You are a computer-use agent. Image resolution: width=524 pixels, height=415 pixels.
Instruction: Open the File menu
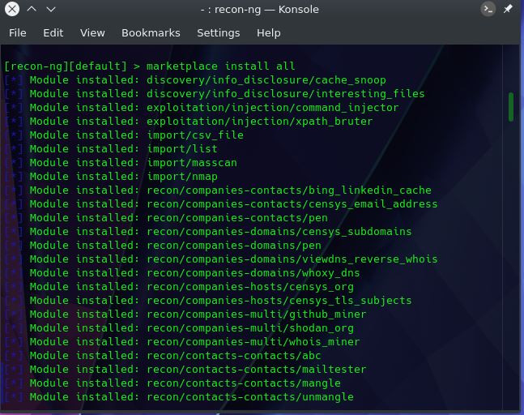18,32
